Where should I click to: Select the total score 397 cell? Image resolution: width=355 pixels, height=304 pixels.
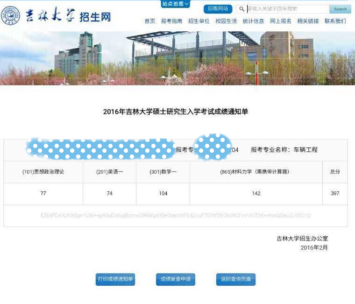(x=335, y=193)
